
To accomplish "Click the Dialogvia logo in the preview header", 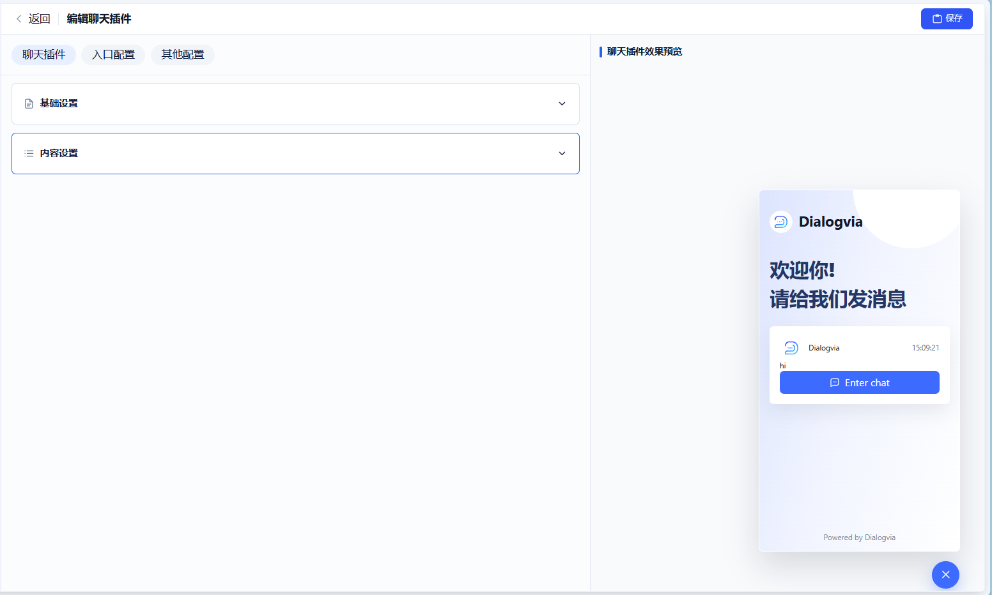I will [780, 222].
